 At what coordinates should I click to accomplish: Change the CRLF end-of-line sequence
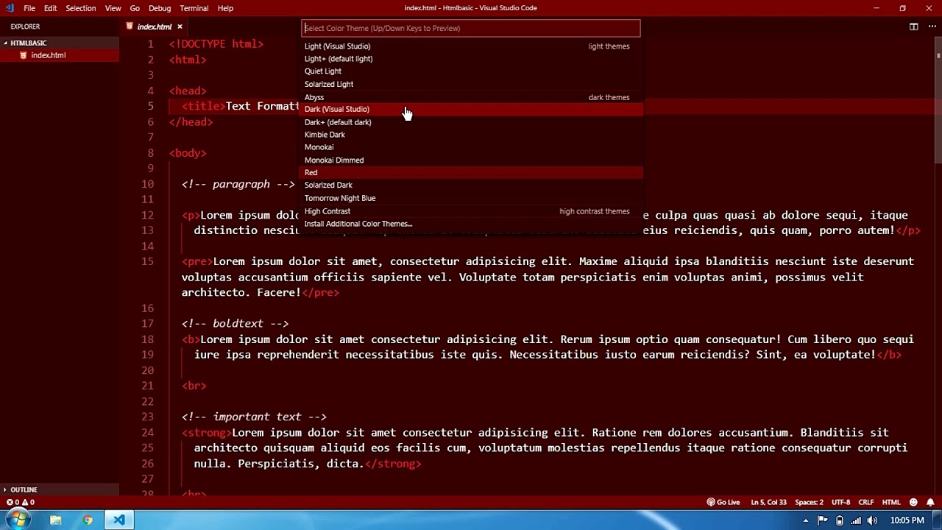click(x=865, y=502)
